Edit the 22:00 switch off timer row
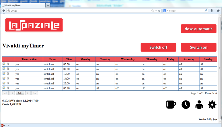Image resolution: width=222 pixels, height=127 pixels. (x=4, y=83)
